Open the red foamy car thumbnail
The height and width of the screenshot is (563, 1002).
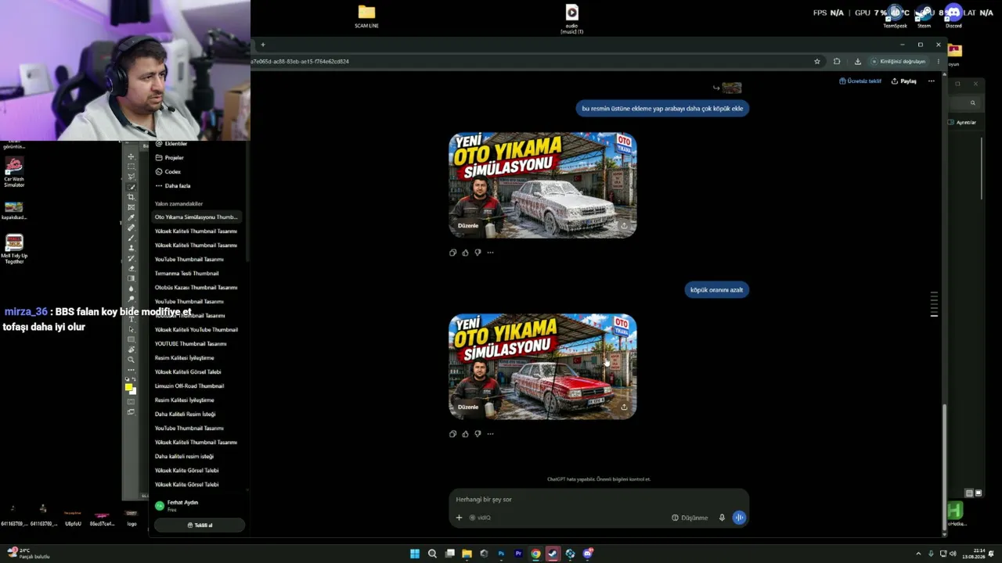pos(542,366)
